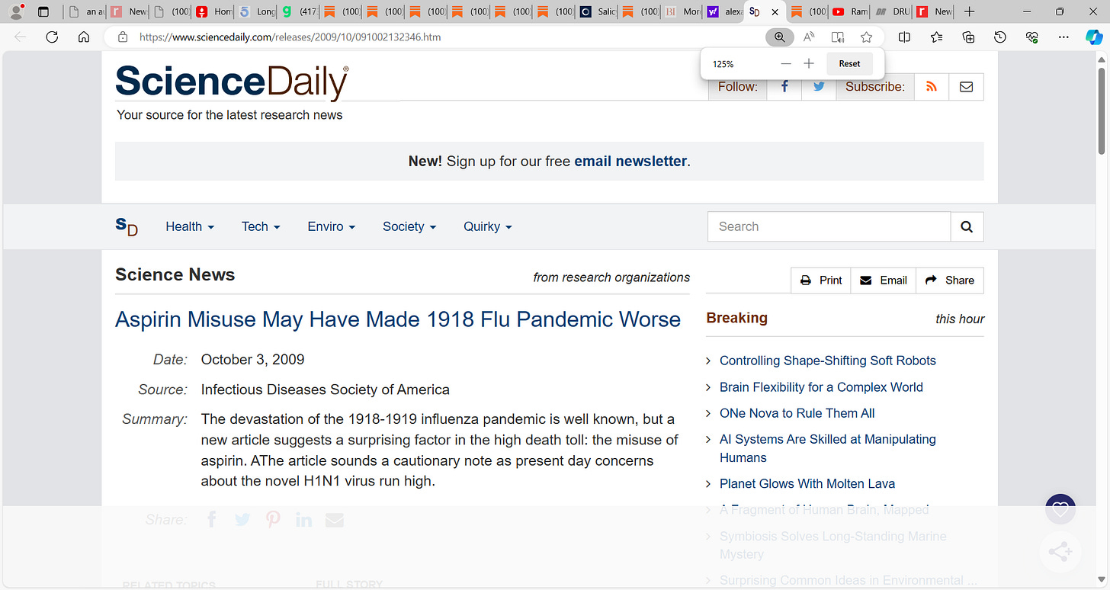Expand the Health menu
The height and width of the screenshot is (590, 1110).
[190, 226]
